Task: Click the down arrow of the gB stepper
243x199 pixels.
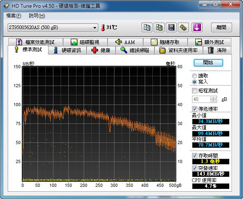Action: (x=213, y=101)
